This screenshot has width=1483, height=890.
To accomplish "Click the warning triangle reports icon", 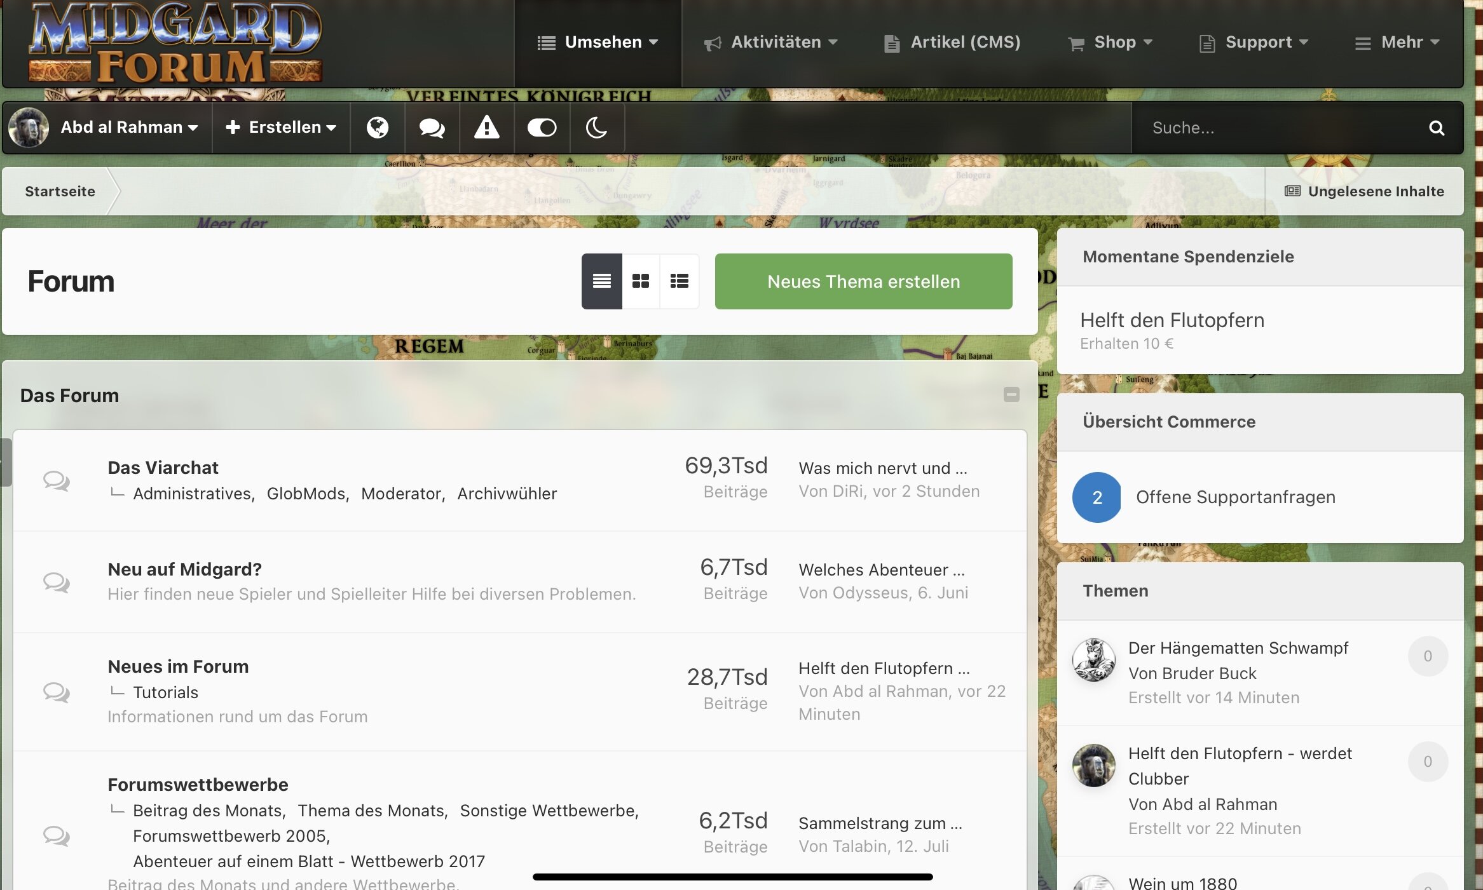I will coord(486,128).
